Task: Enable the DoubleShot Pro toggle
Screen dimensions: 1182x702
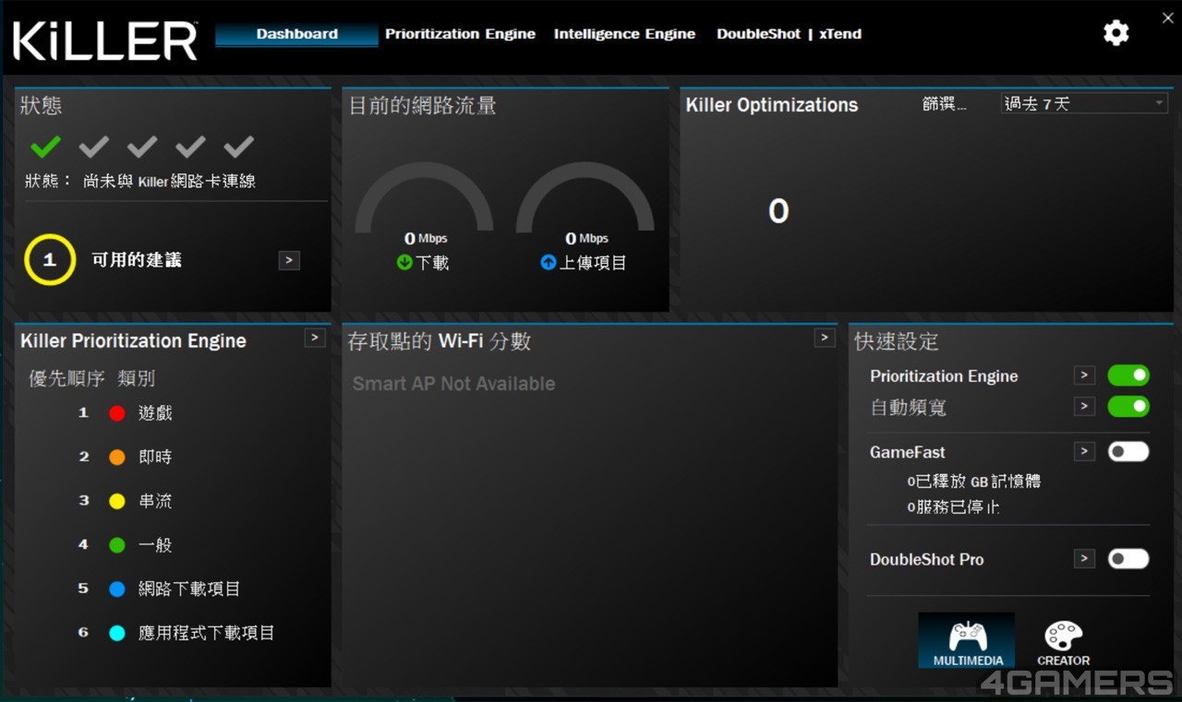Action: [1128, 558]
